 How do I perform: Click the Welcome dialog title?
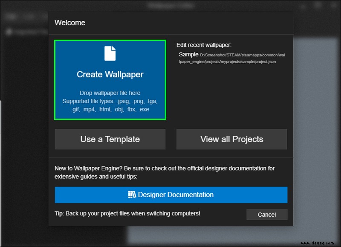click(70, 23)
